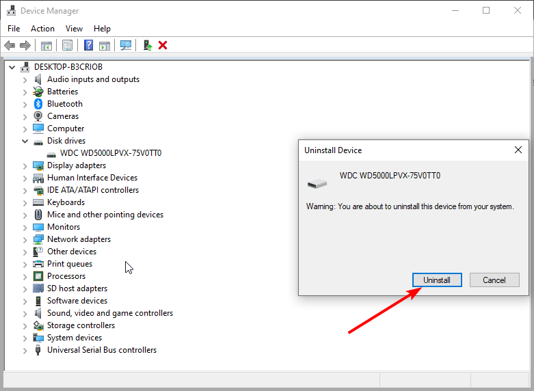Click the Print queues printer icon
The image size is (534, 391).
[38, 264]
